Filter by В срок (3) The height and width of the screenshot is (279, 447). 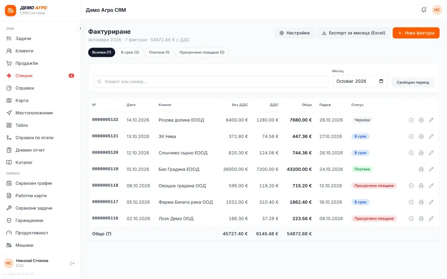click(x=130, y=53)
